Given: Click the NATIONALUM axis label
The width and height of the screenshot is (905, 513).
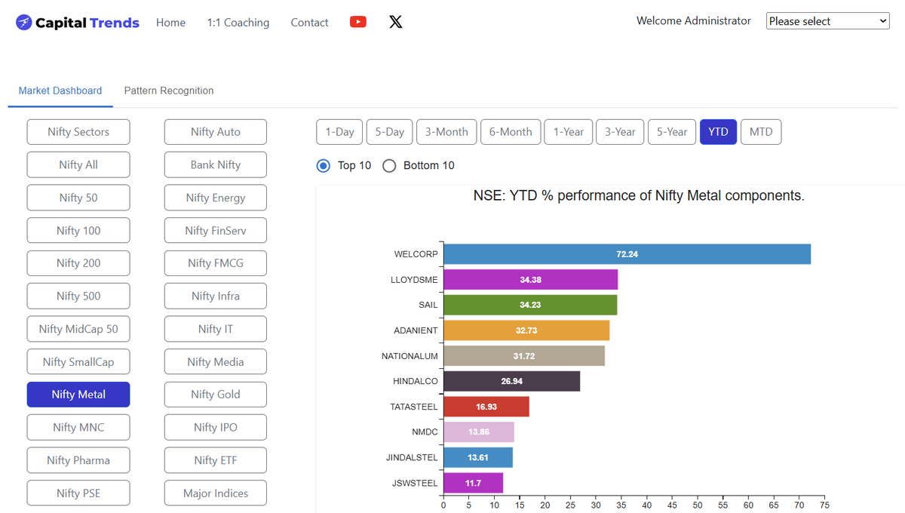Looking at the screenshot, I should (410, 356).
